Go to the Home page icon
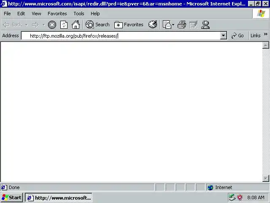 tap(76, 25)
